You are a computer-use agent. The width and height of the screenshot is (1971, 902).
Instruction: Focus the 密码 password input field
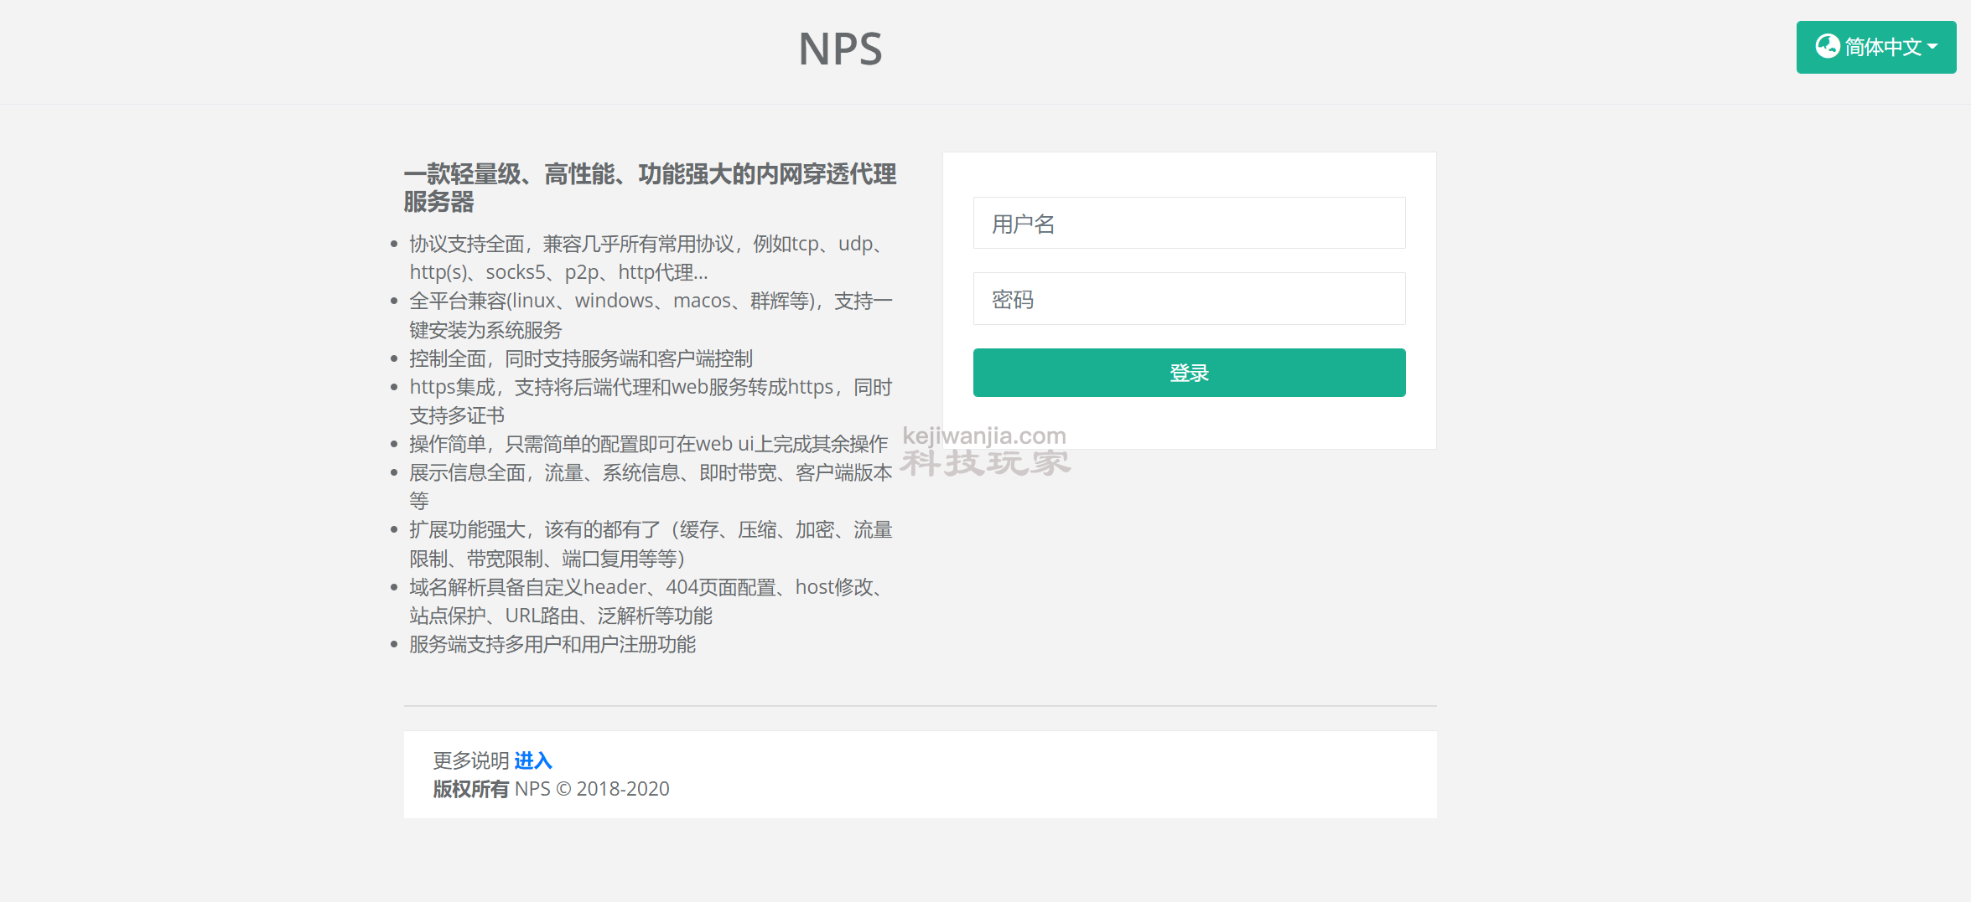click(x=1188, y=299)
